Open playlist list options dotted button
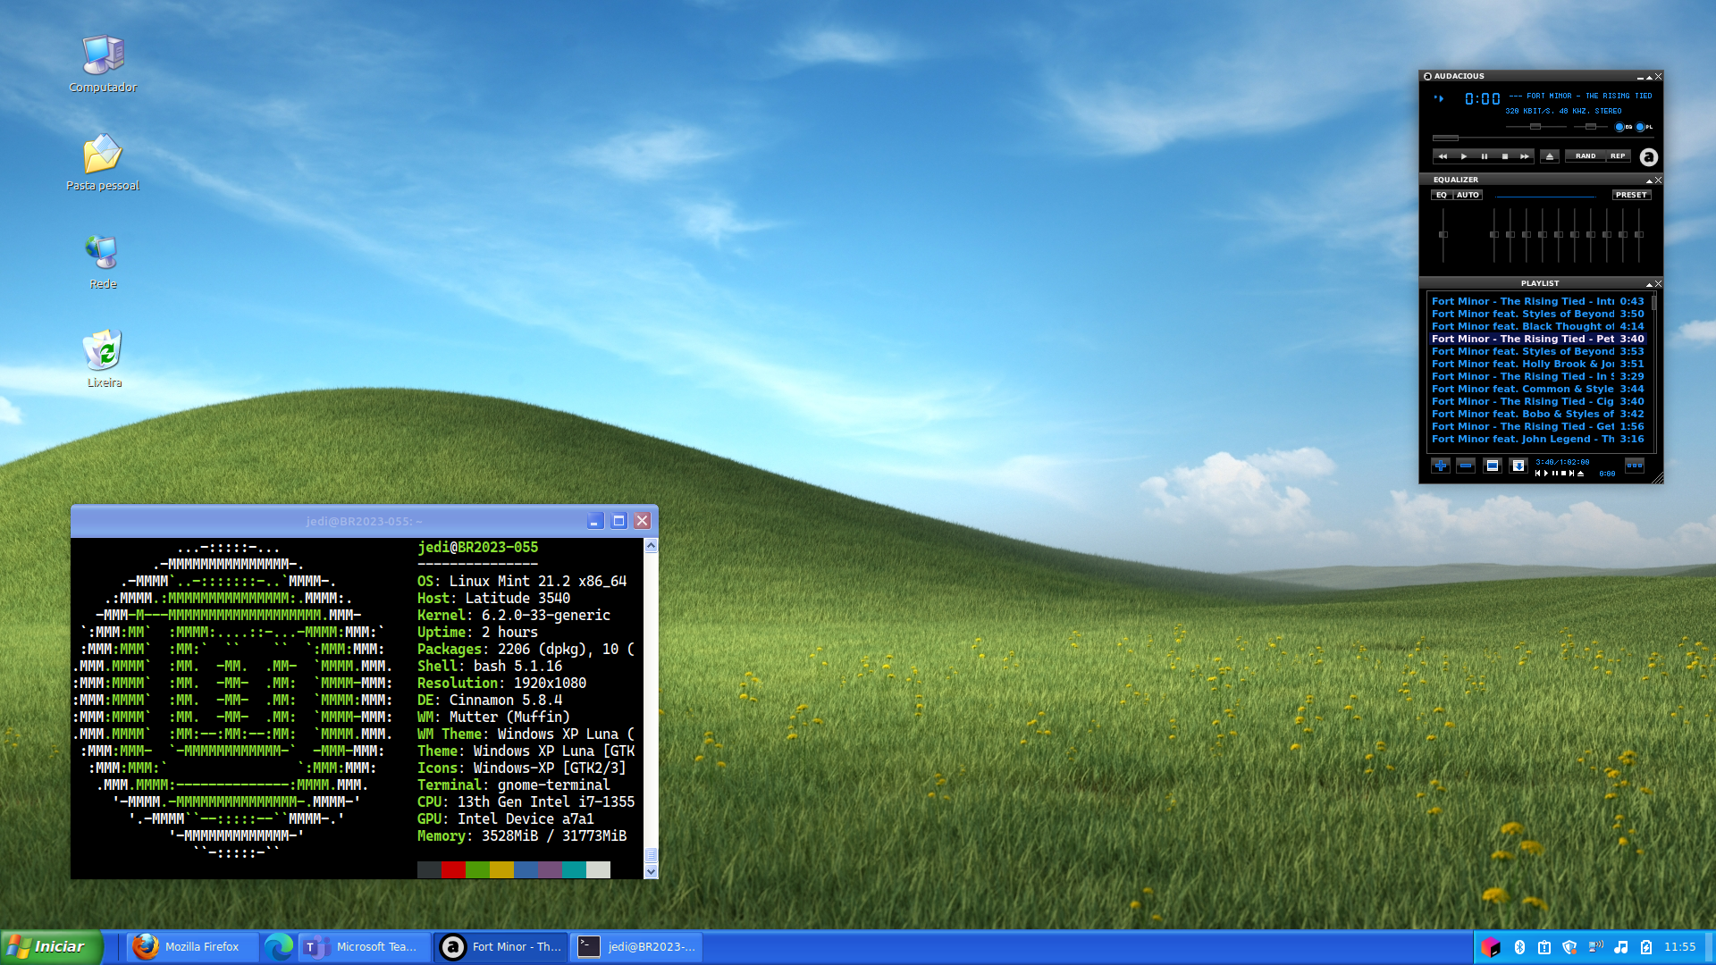The width and height of the screenshot is (1716, 965). [x=1635, y=466]
